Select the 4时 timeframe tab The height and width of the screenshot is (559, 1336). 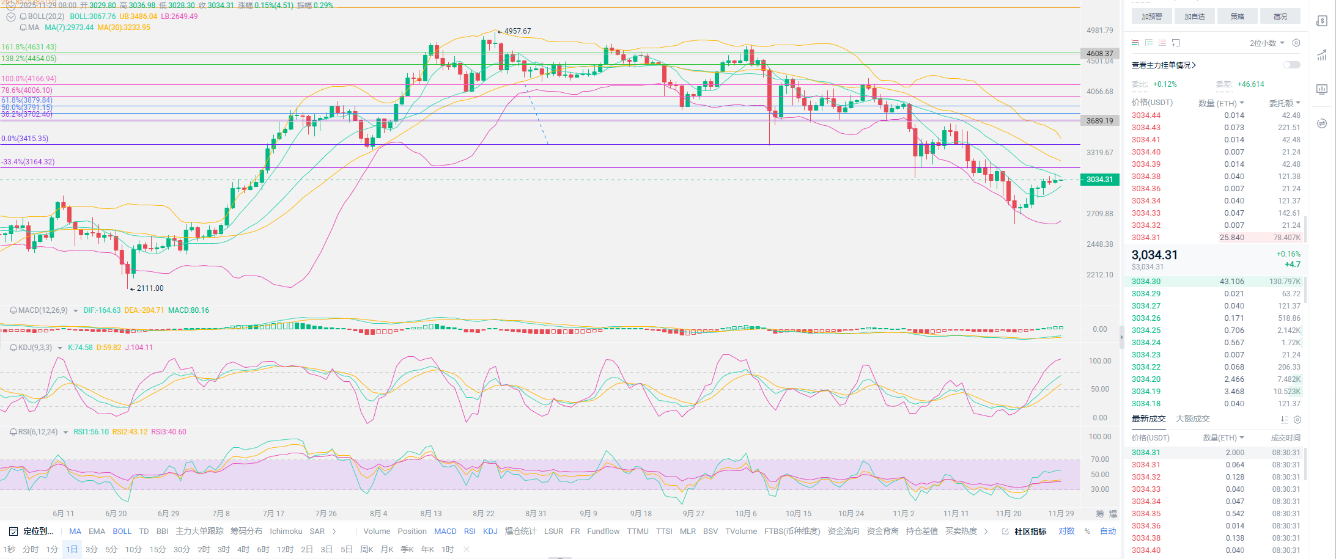[x=243, y=550]
